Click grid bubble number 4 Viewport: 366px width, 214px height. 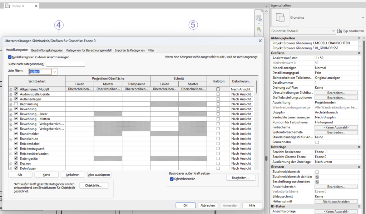(x=59, y=25)
